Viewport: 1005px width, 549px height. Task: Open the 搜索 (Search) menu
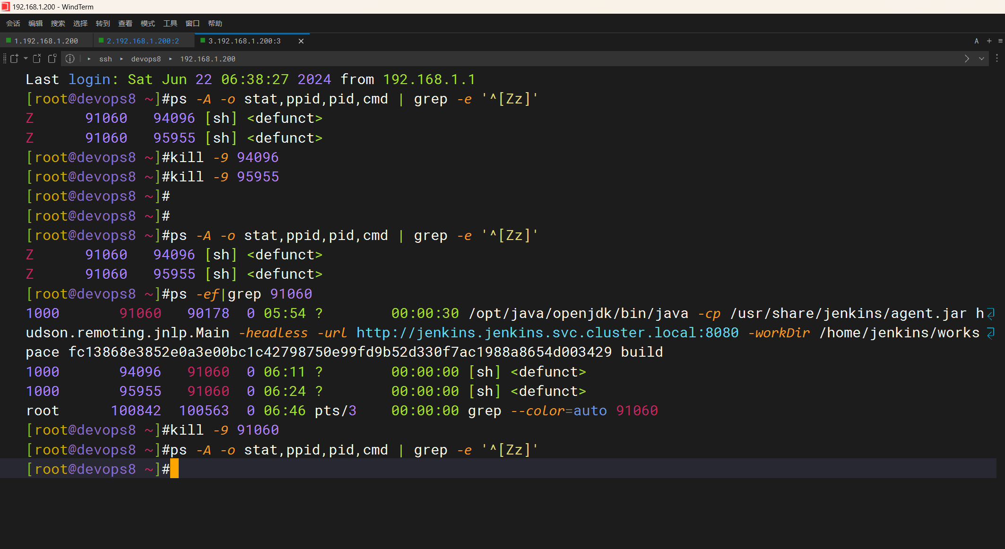[x=58, y=23]
